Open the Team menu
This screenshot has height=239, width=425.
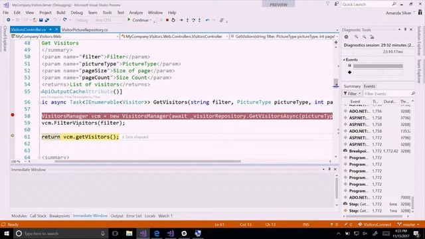pyautogui.click(x=92, y=13)
